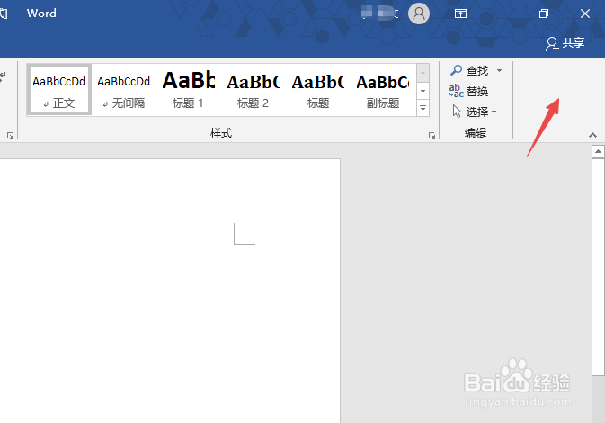Click the cursor icon beside 选择
605x423 pixels.
[457, 112]
